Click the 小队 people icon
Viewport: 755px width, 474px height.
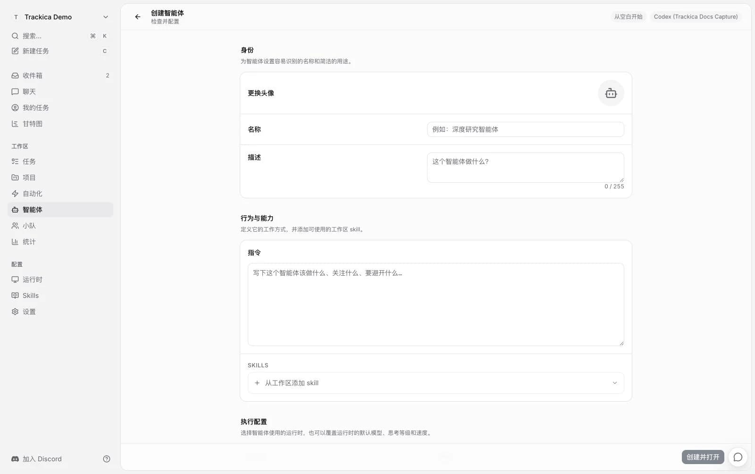pyautogui.click(x=15, y=226)
